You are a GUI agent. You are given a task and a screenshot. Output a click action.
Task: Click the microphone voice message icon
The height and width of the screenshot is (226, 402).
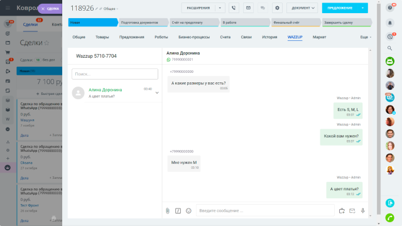coord(363,211)
